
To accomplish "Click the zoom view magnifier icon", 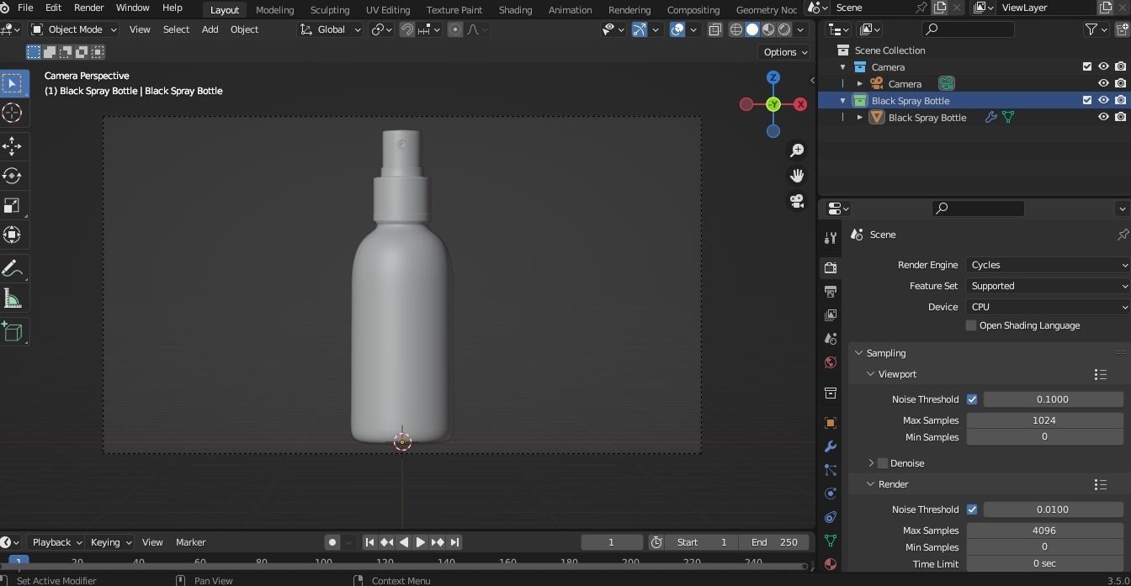I will [x=796, y=150].
